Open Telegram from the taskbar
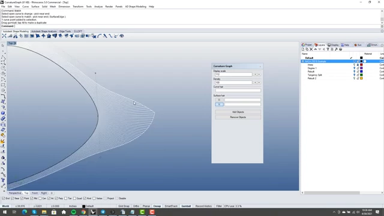The image size is (384, 216). [x=103, y=212]
